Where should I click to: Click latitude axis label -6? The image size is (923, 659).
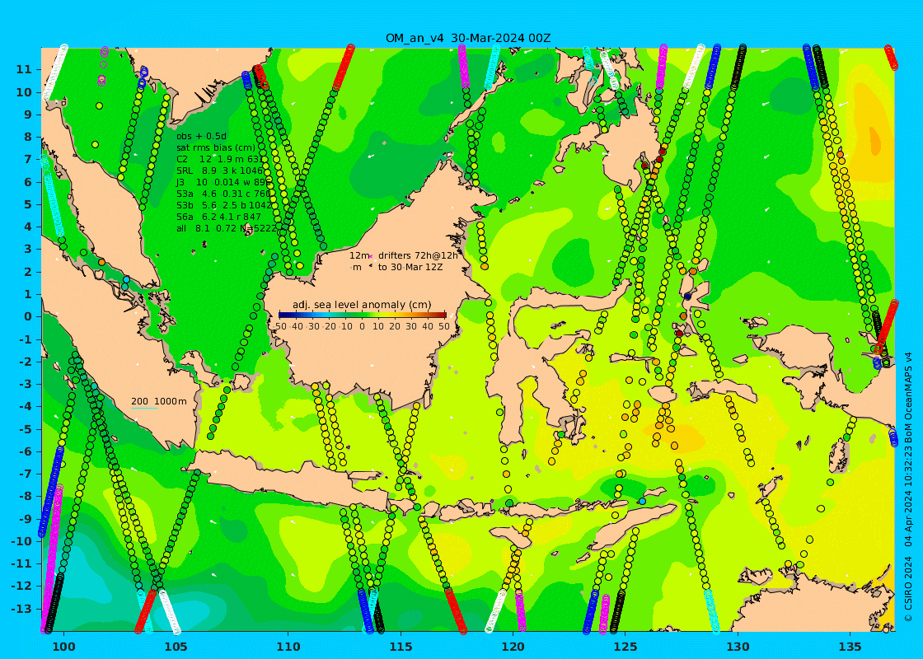(x=26, y=451)
